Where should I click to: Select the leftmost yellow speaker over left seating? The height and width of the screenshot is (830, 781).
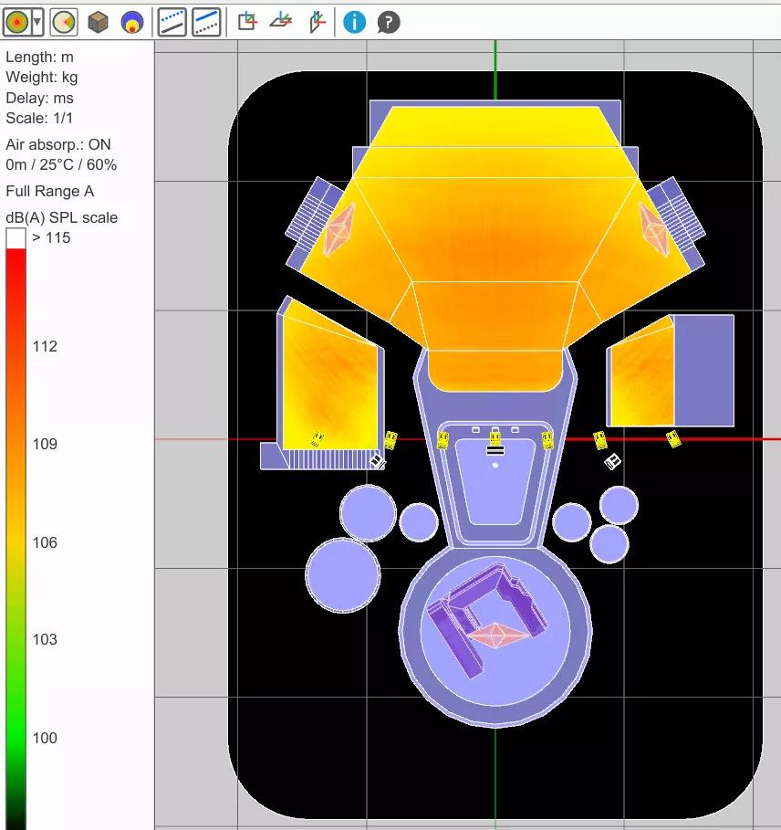pos(317,439)
